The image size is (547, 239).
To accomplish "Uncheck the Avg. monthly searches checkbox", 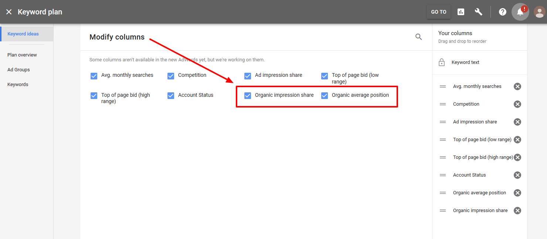I will tap(94, 76).
